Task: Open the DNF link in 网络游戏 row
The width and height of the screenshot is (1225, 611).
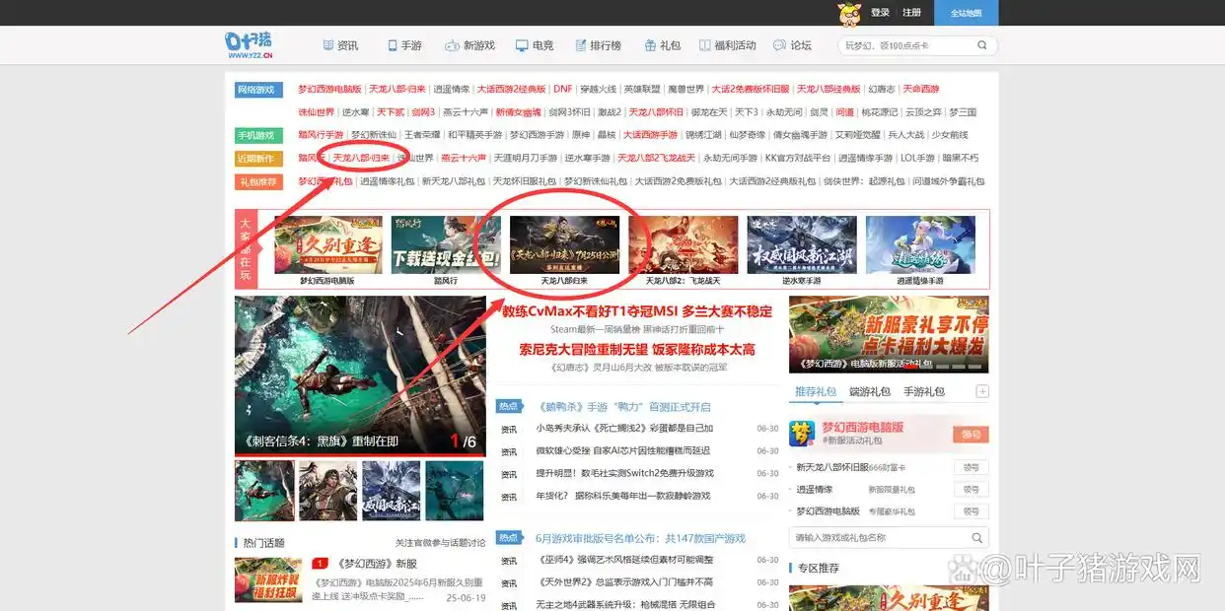Action: [562, 89]
